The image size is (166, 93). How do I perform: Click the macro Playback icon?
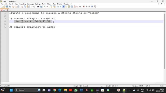click(x=89, y=6)
